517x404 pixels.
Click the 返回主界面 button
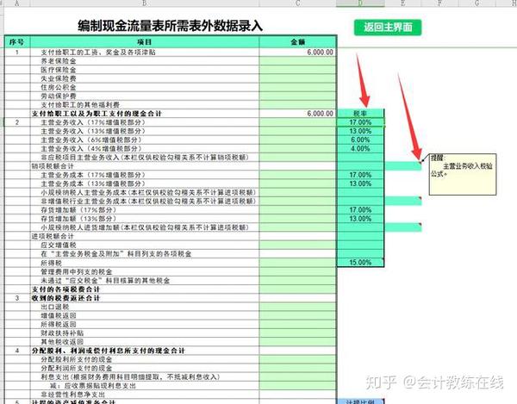388,28
